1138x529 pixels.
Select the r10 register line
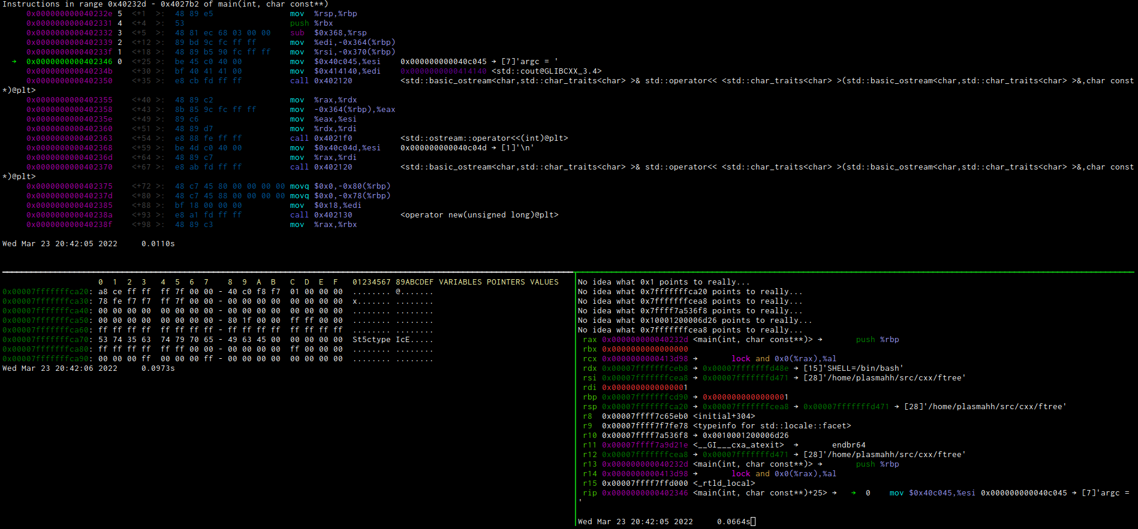click(685, 436)
